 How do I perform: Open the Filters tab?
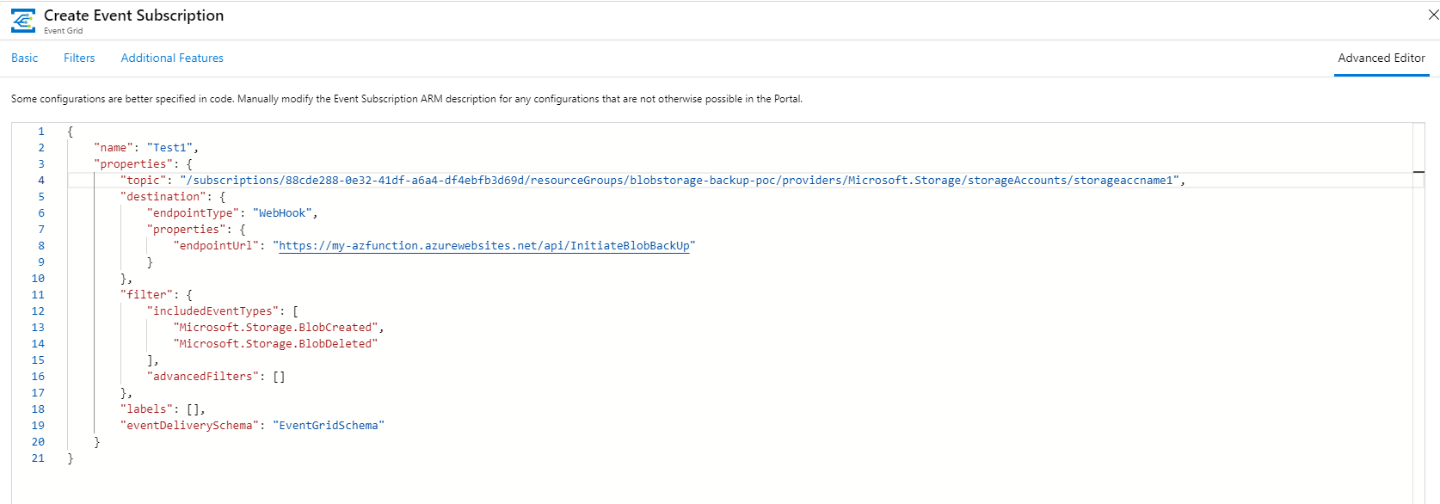coord(79,58)
